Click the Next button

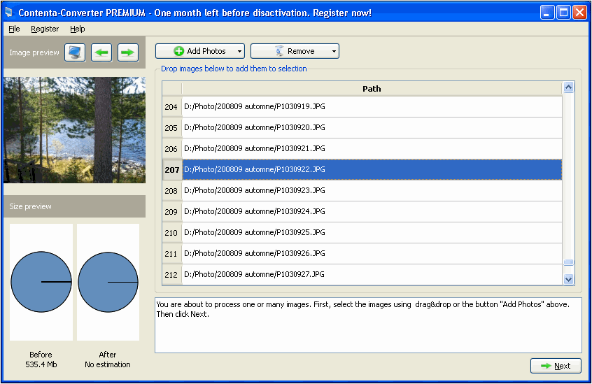click(x=556, y=366)
